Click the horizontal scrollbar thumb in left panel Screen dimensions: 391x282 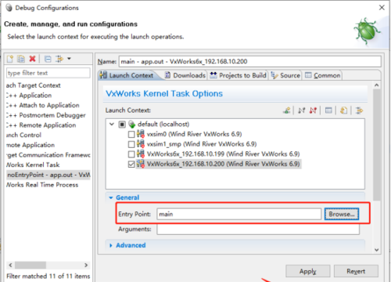(x=30, y=265)
